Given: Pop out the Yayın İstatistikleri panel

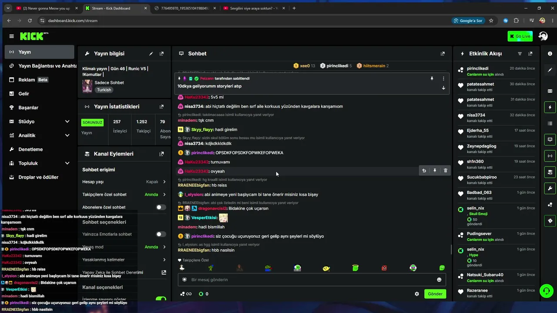Looking at the screenshot, I should tap(161, 107).
